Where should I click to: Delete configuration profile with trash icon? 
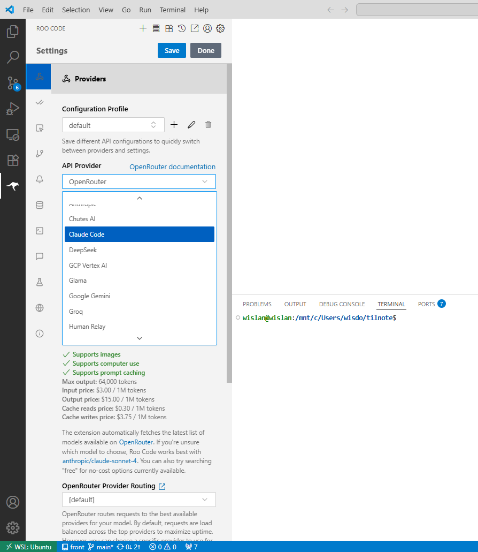pyautogui.click(x=209, y=125)
